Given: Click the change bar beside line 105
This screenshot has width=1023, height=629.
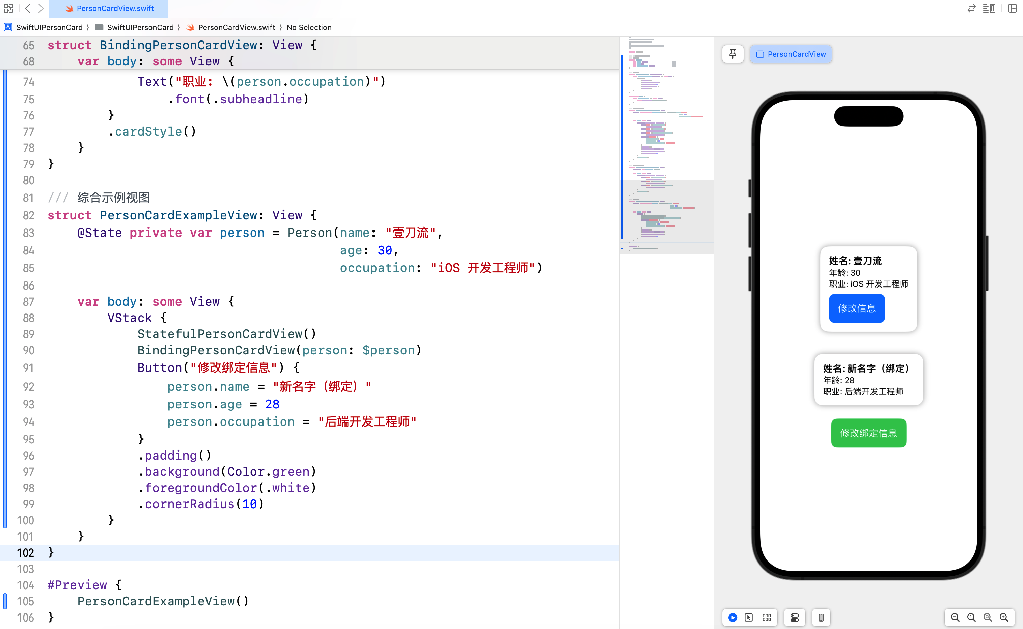Looking at the screenshot, I should (5, 601).
